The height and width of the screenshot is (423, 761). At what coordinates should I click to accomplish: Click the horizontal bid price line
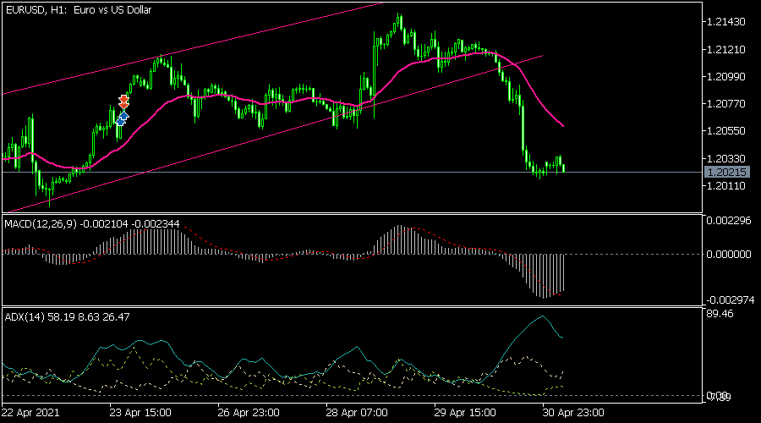click(x=352, y=172)
